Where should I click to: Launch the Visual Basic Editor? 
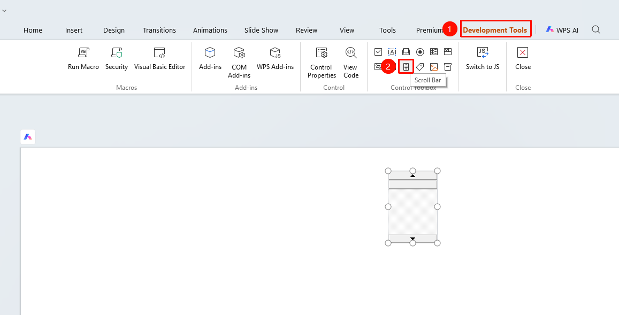click(x=159, y=59)
